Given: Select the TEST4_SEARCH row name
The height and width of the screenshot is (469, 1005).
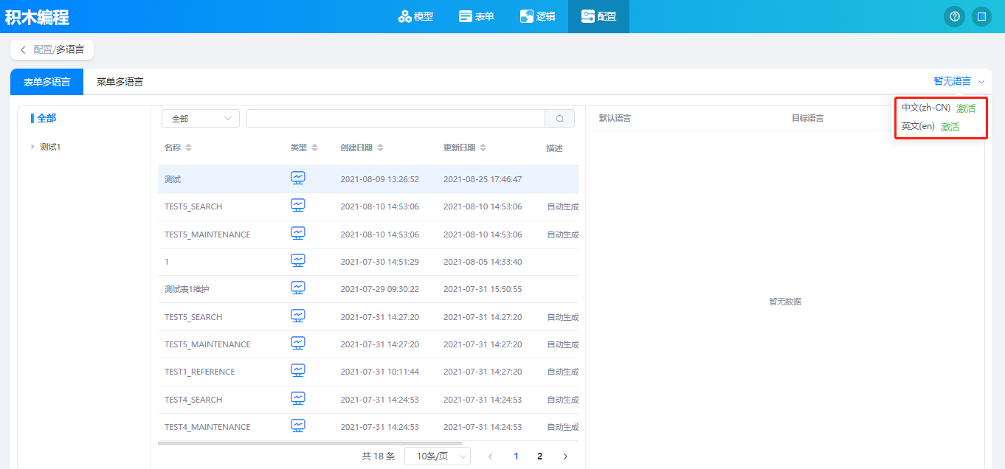Looking at the screenshot, I should coord(193,400).
